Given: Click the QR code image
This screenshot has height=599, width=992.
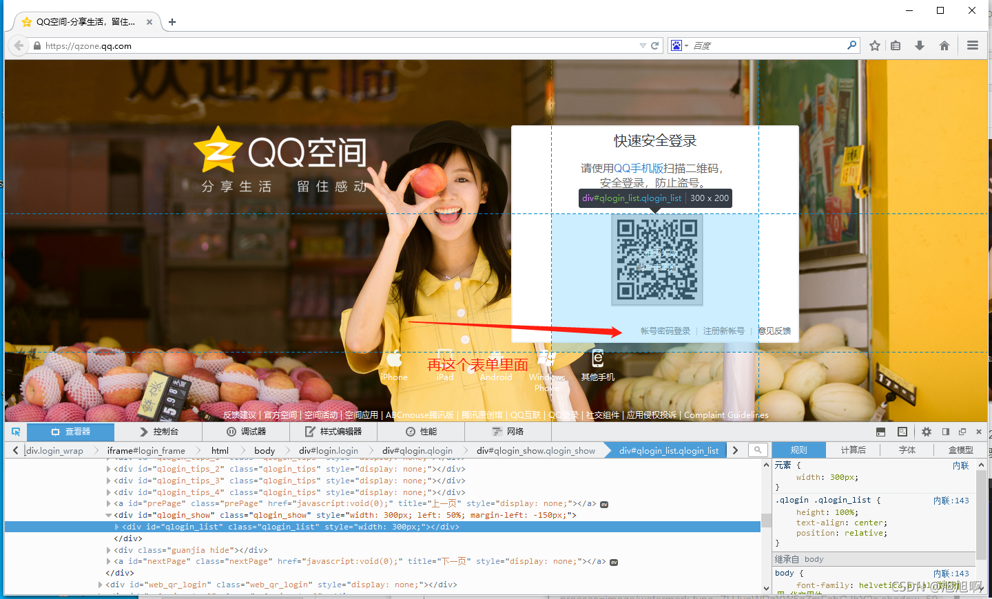Looking at the screenshot, I should click(657, 260).
